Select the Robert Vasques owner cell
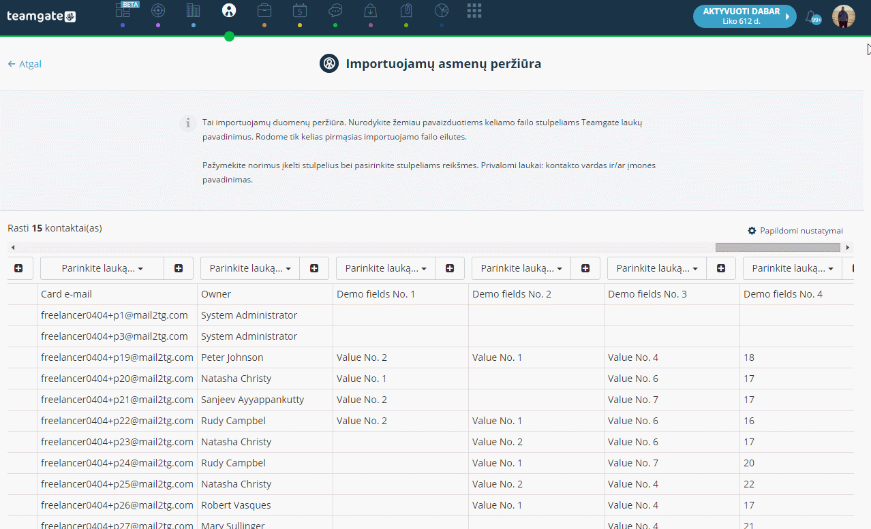 [x=264, y=505]
